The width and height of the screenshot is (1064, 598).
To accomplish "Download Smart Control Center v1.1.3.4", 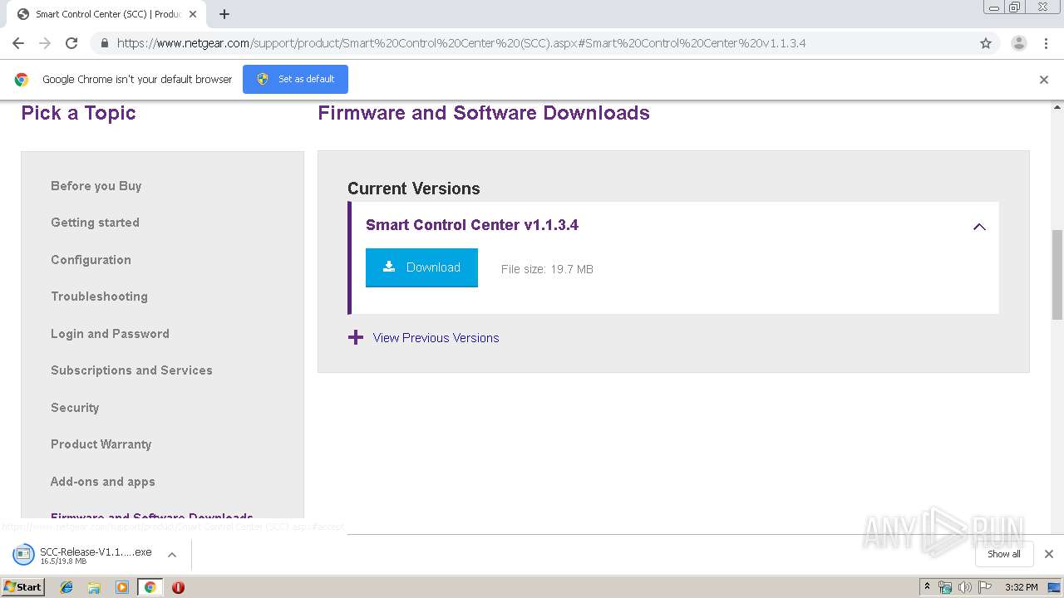I will 421,267.
